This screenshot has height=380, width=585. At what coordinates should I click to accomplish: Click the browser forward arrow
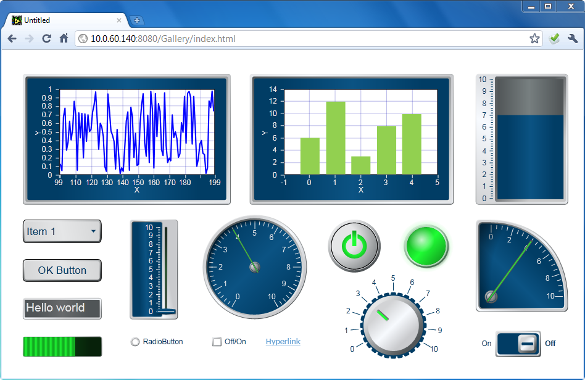pyautogui.click(x=29, y=39)
